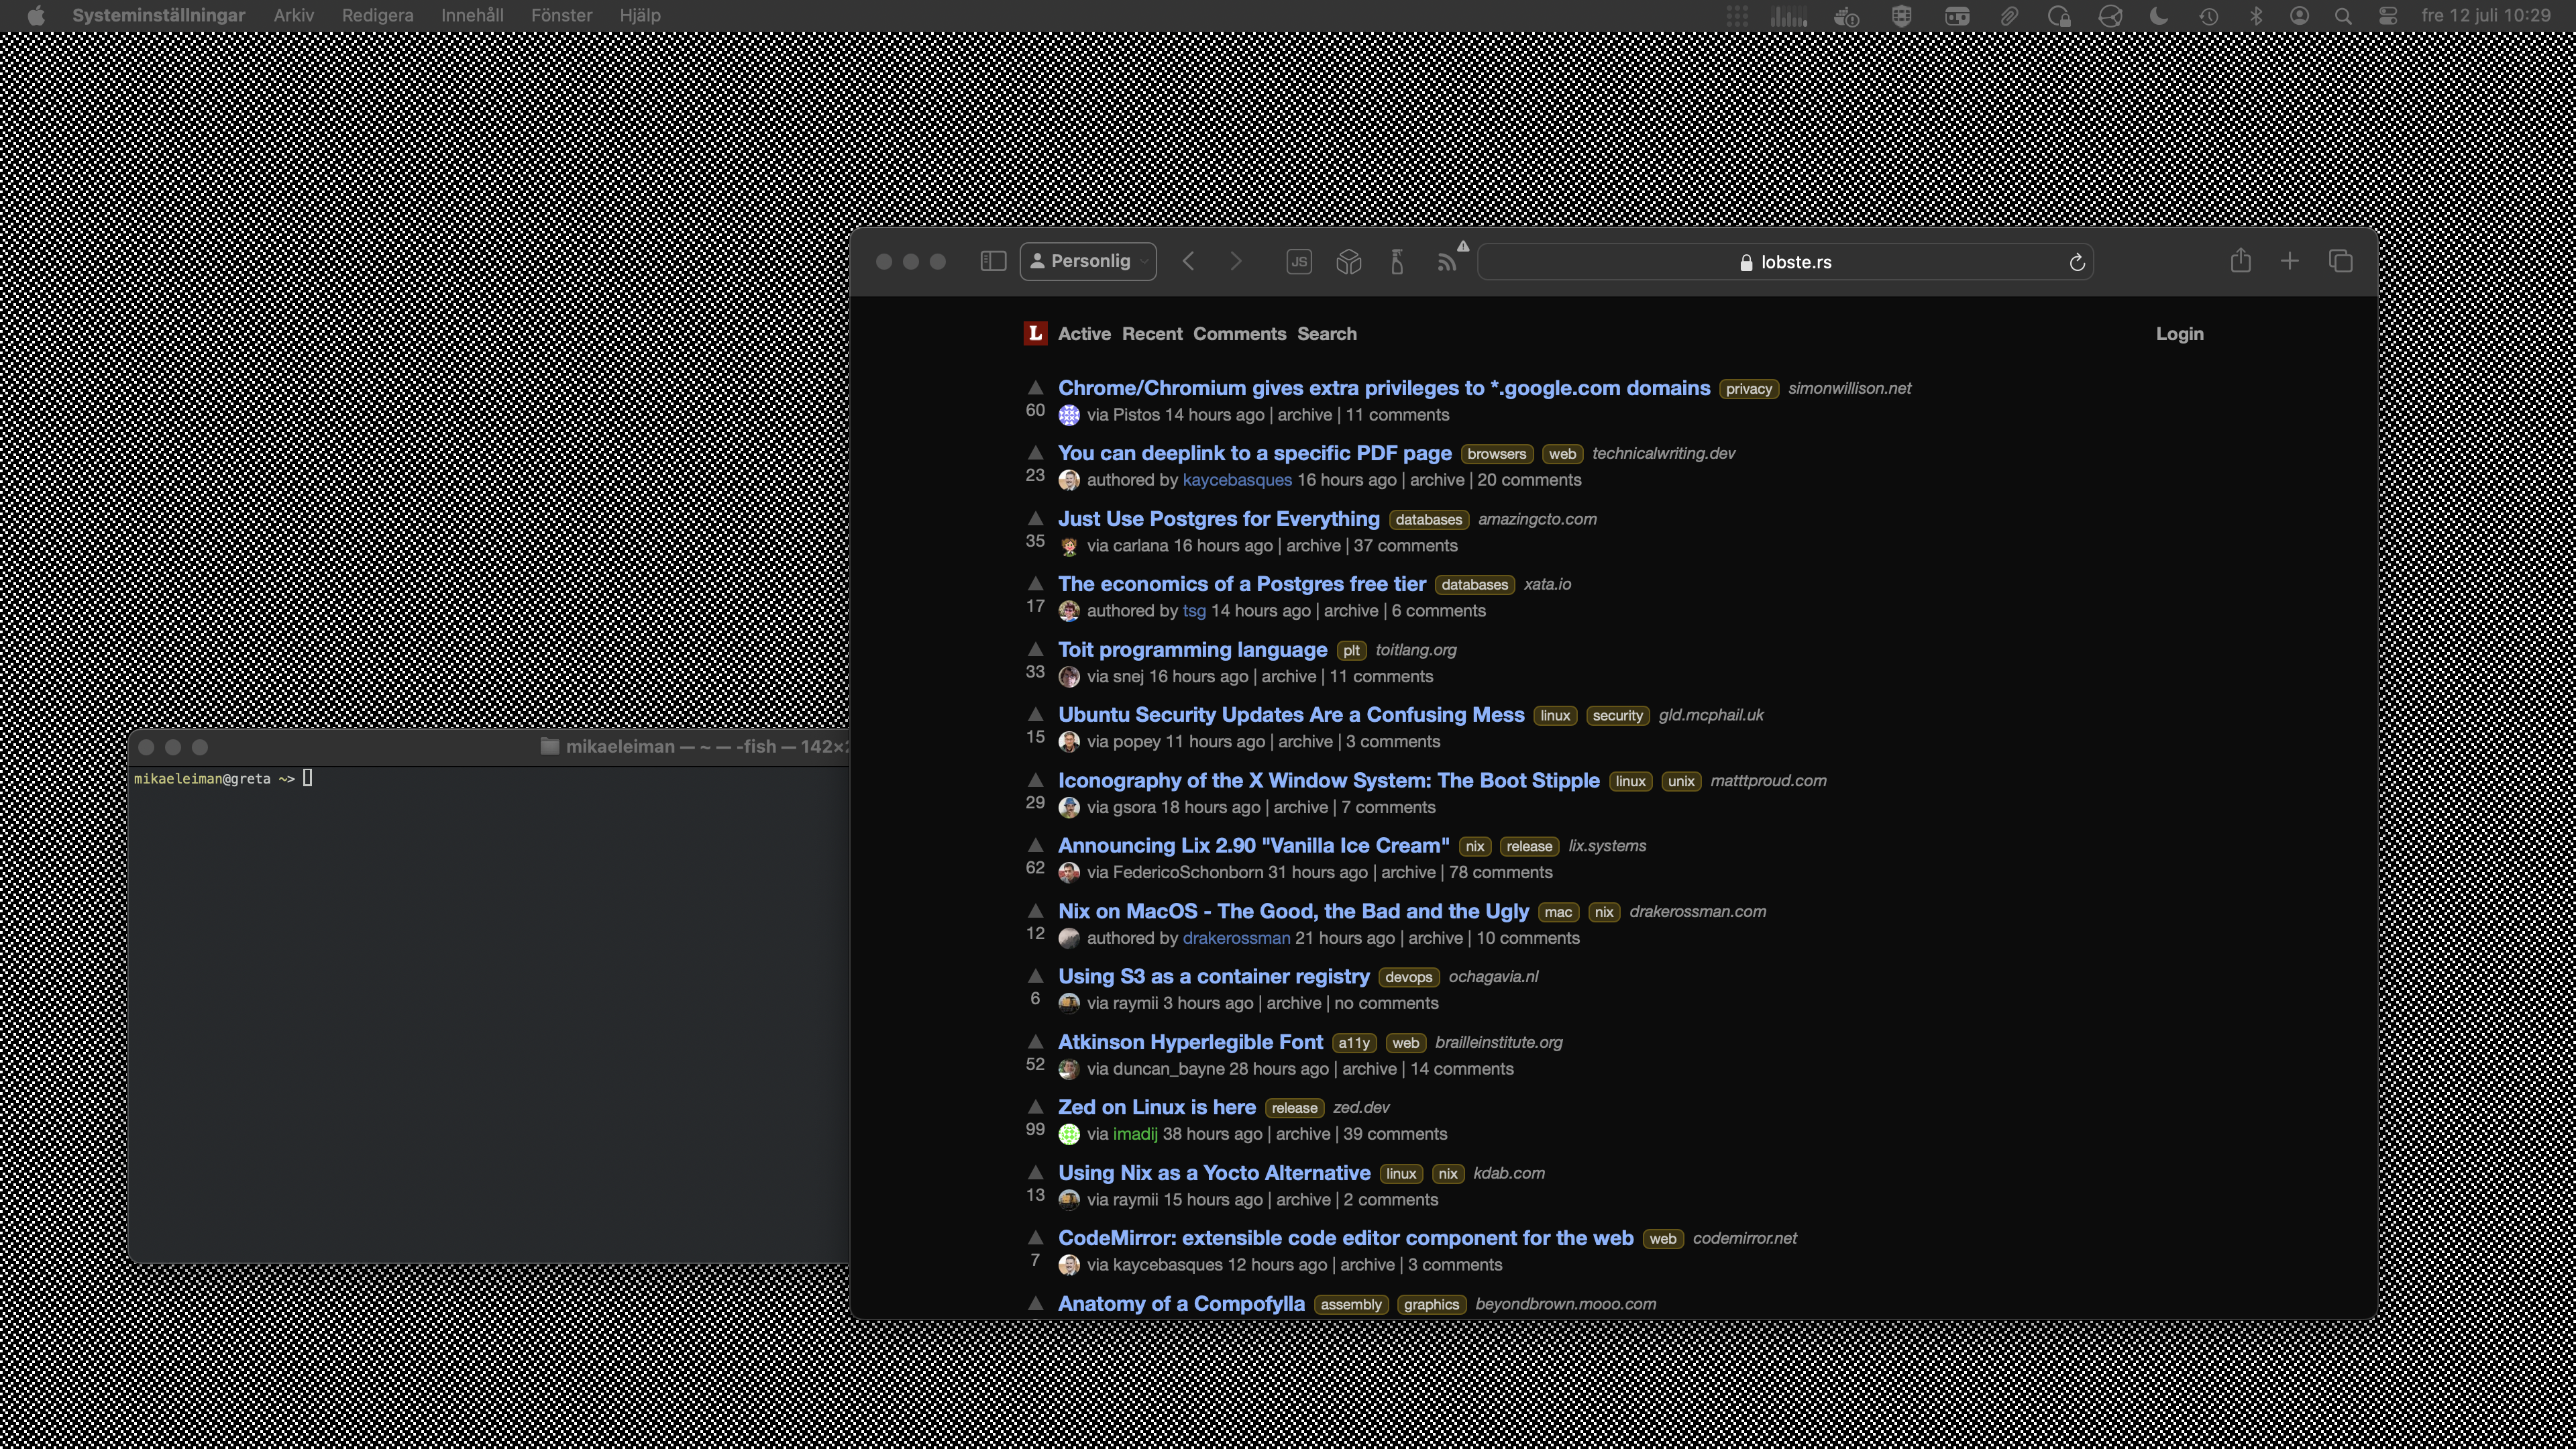Screen dimensions: 2576x1449
Task: Switch to the Recent tab on Lobsters
Action: click(1151, 334)
